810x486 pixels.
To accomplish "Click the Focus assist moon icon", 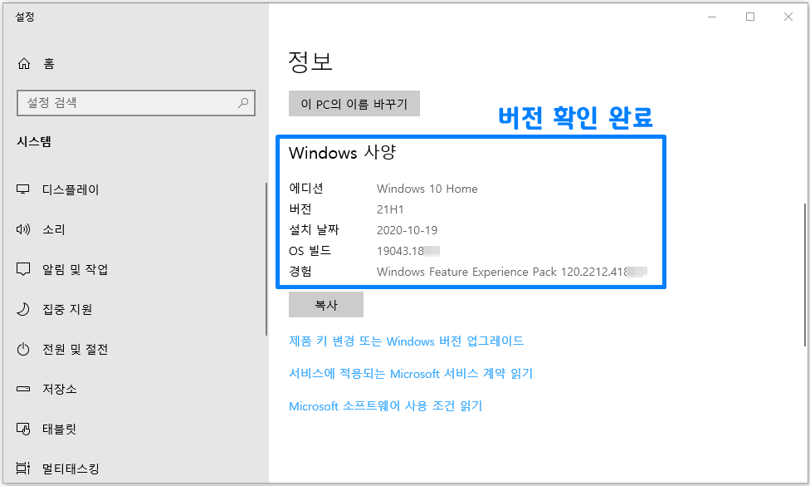I will pyautogui.click(x=23, y=309).
